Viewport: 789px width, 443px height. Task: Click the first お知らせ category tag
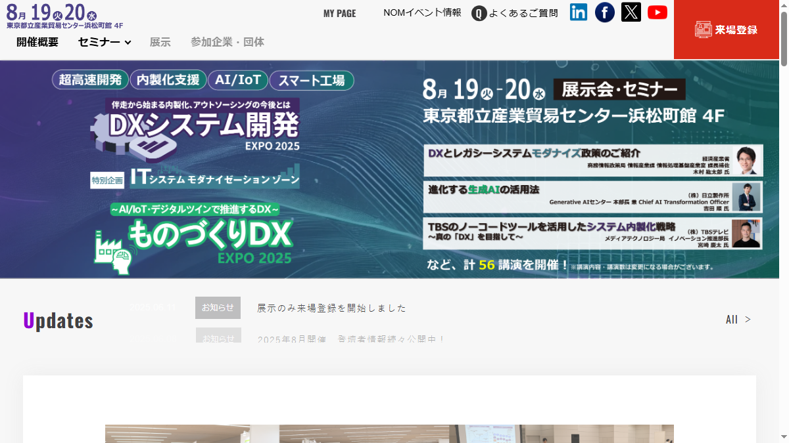[x=218, y=308]
